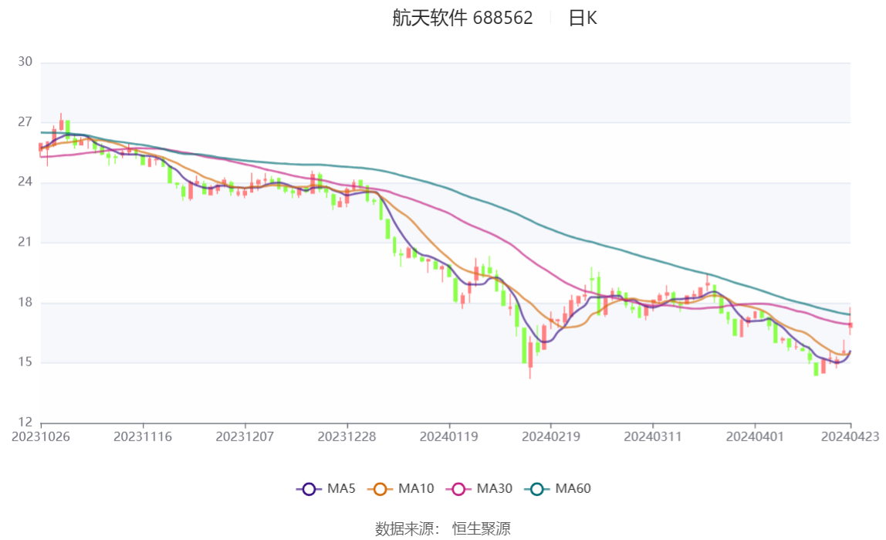Click x-axis date label 20240423
Image resolution: width=886 pixels, height=540 pixels.
point(850,437)
